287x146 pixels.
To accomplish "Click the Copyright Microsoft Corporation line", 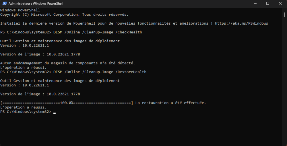I will (x=64, y=15).
